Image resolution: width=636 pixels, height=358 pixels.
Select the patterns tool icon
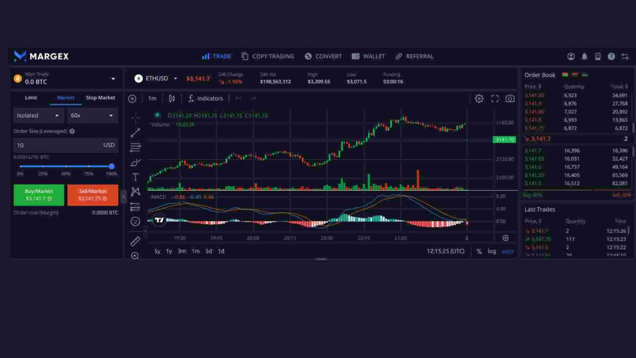(135, 192)
